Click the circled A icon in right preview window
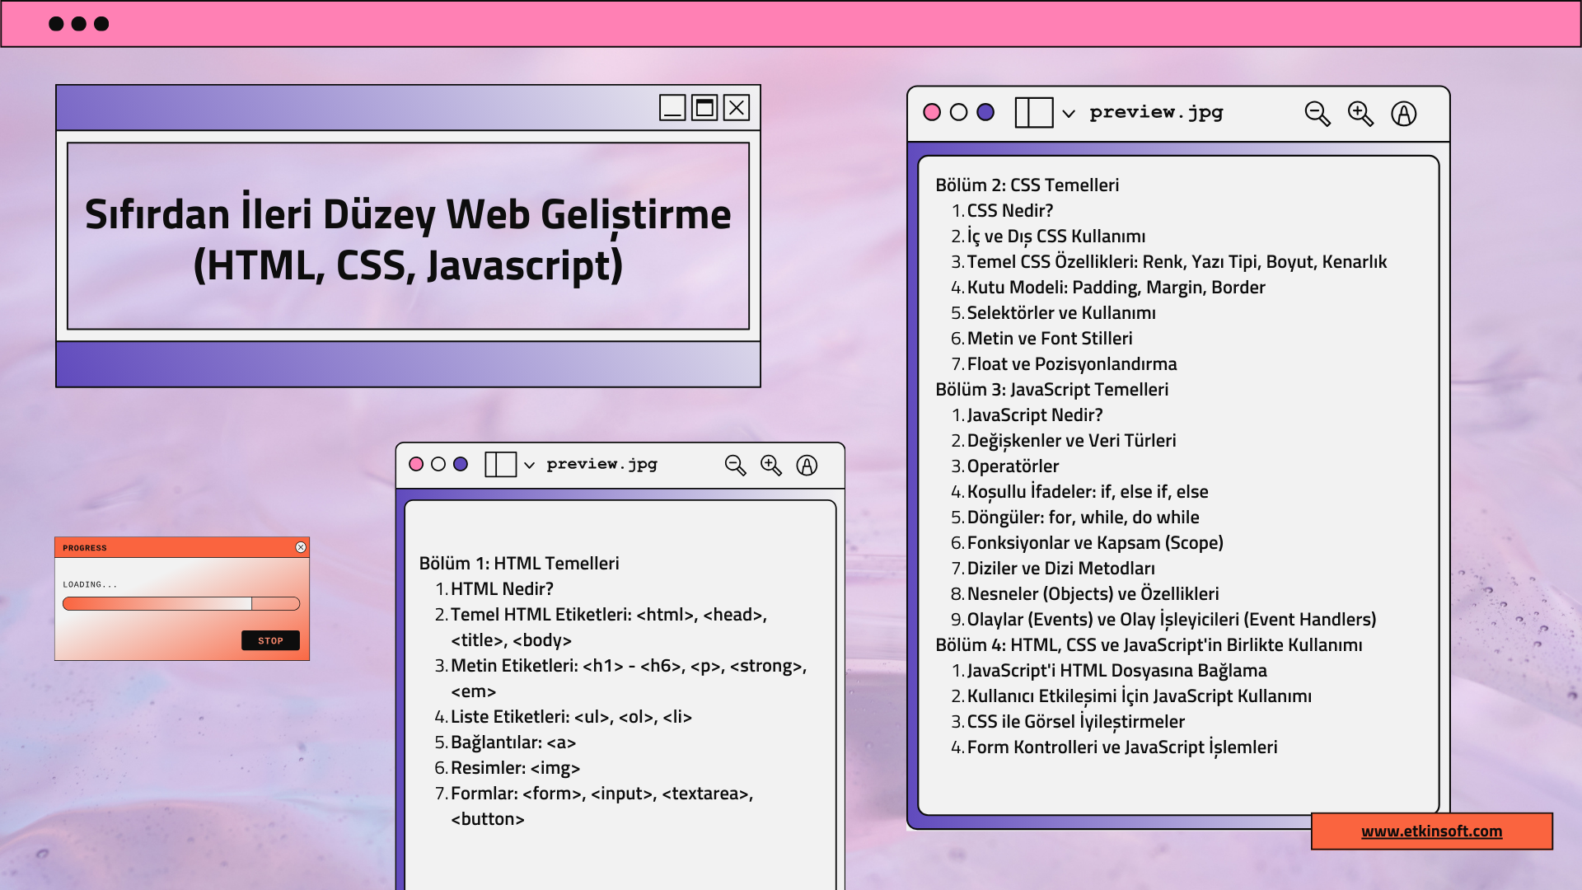The image size is (1582, 890). click(x=1404, y=114)
